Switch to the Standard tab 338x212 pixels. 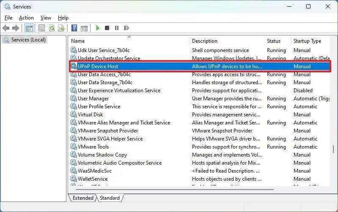point(110,198)
